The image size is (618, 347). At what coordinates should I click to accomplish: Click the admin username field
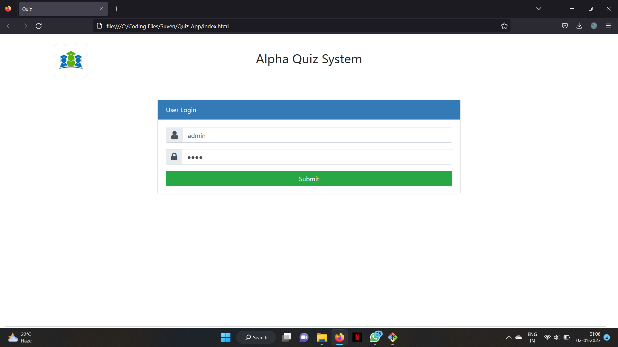(x=317, y=135)
